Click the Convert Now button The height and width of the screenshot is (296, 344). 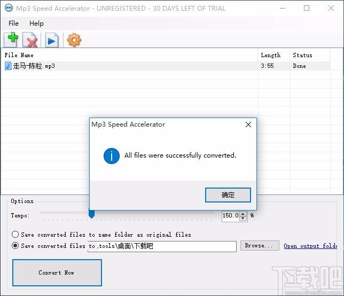tap(57, 272)
